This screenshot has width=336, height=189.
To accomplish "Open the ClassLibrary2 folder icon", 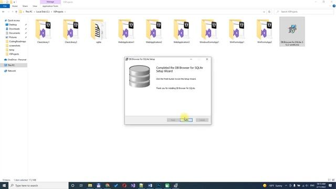I will coord(71,31).
